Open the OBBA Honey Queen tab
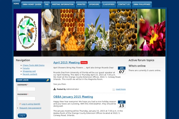179x119 pixels. pyautogui.click(x=32, y=4)
